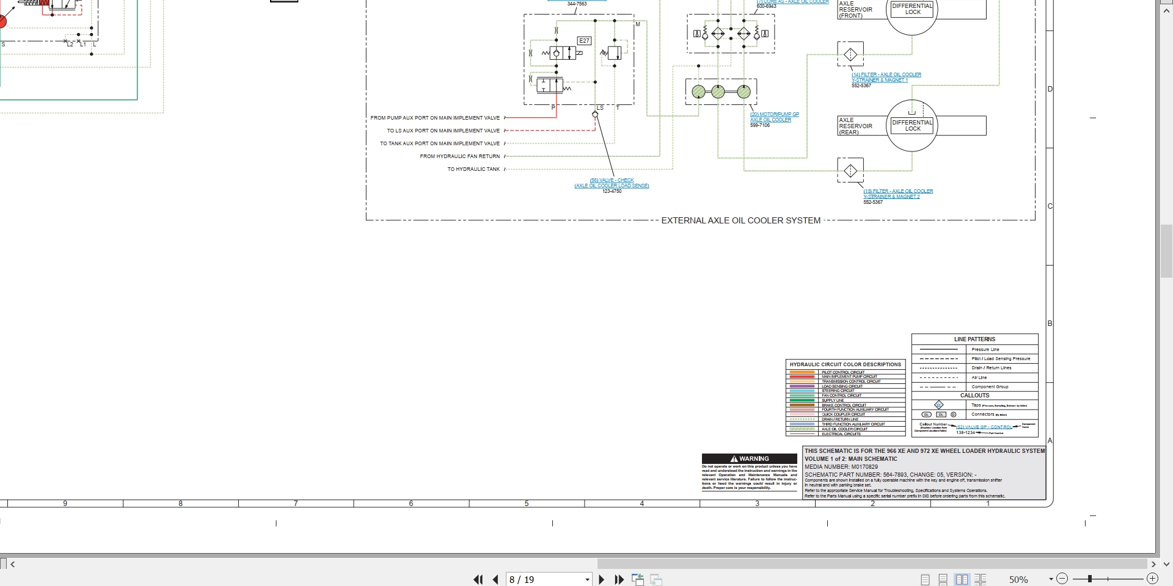The height and width of the screenshot is (586, 1173).
Task: Open the zoom level dropdown arrow
Action: tap(1051, 579)
